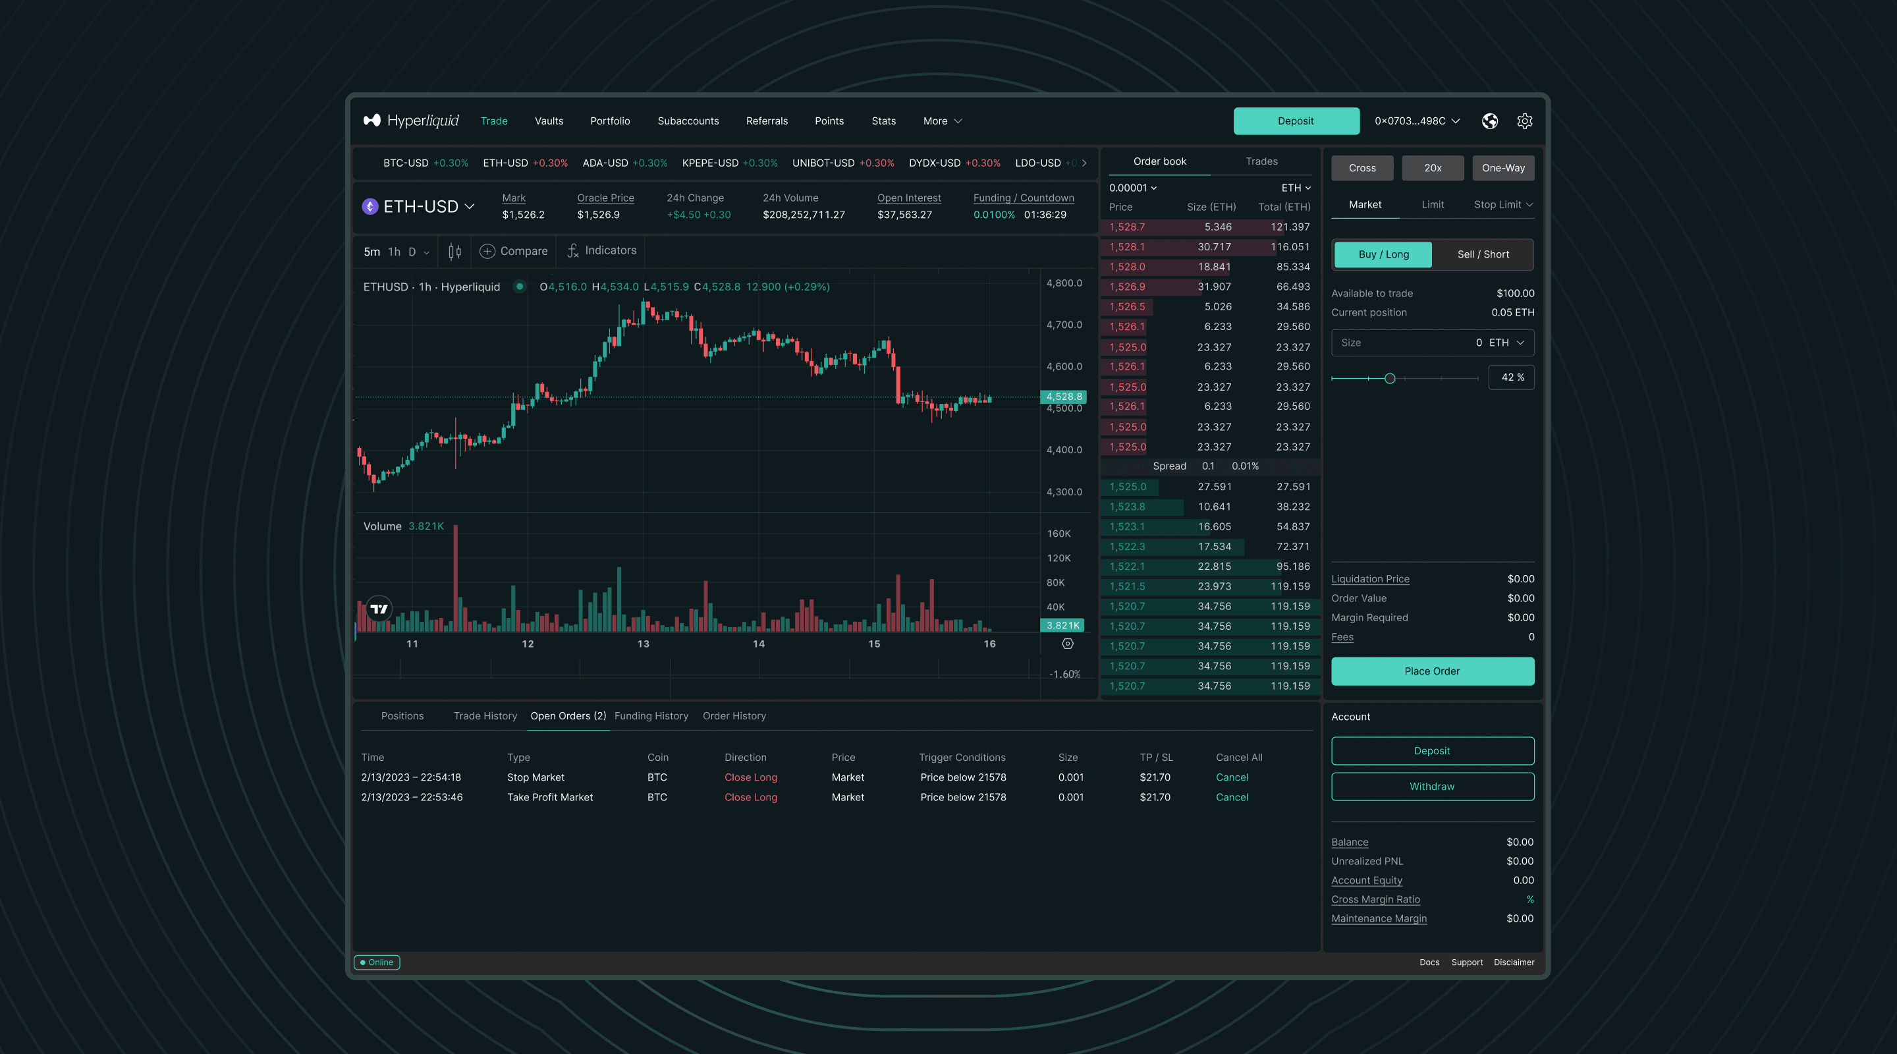
Task: Expand the ETH-USD pair dropdown
Action: click(470, 206)
